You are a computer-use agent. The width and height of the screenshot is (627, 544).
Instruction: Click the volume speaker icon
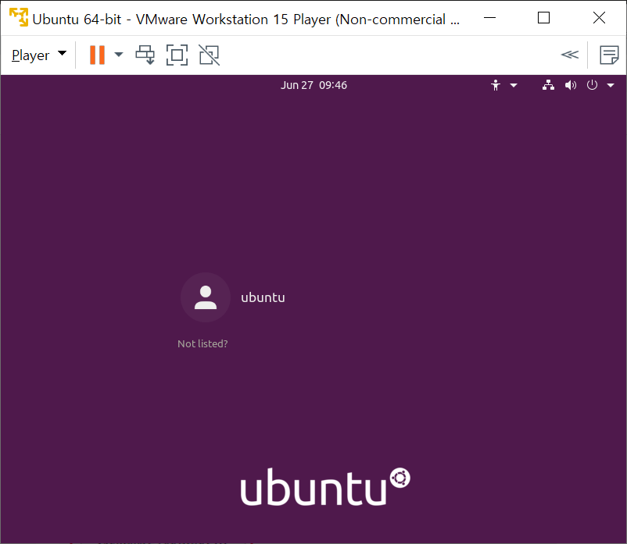pyautogui.click(x=570, y=85)
